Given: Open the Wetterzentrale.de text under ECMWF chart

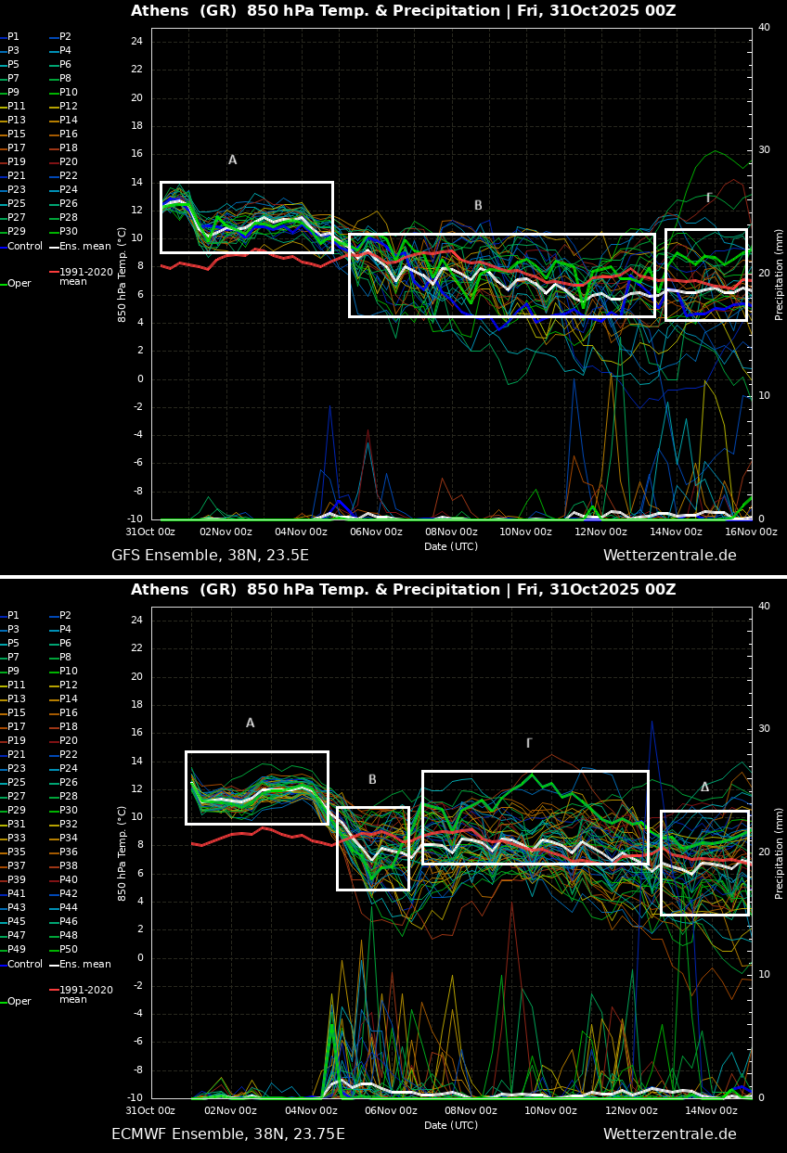Looking at the screenshot, I should [x=669, y=1134].
